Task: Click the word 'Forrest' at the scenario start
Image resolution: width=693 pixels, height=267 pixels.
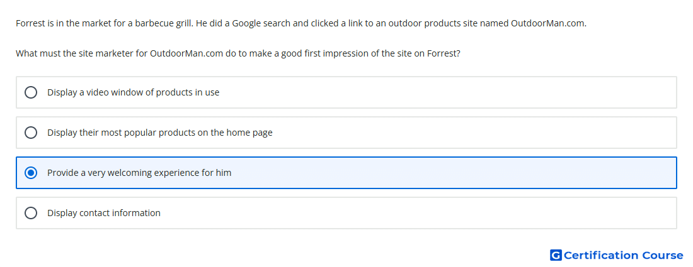Action: 30,23
